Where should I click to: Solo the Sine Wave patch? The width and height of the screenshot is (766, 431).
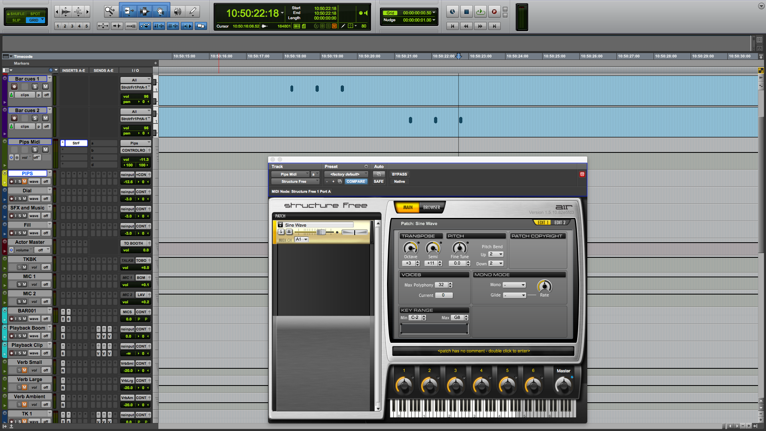click(281, 232)
